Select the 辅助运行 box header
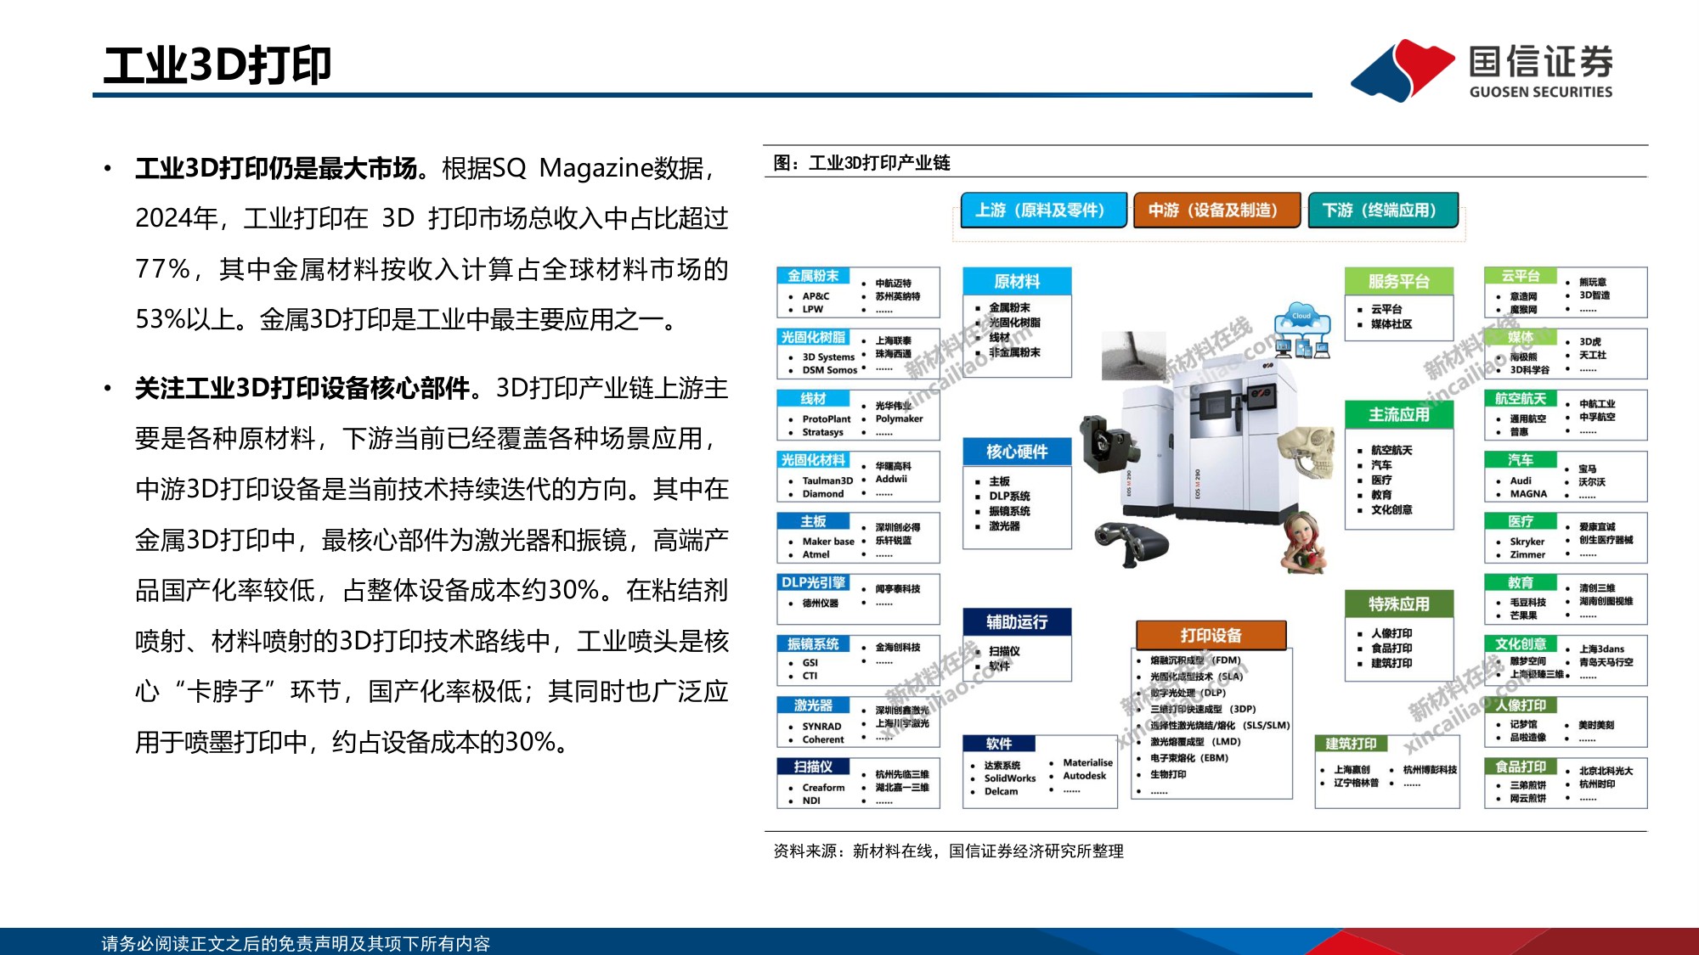1699x955 pixels. (1017, 621)
